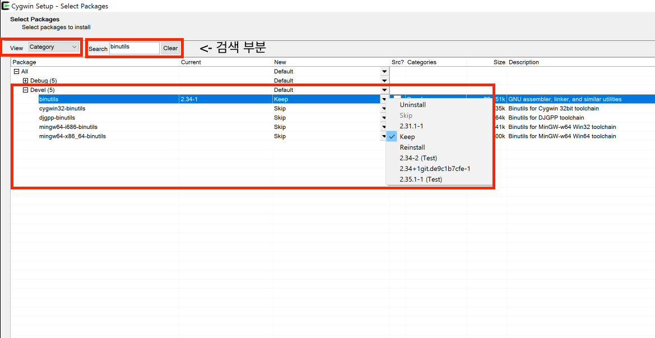Image resolution: width=655 pixels, height=338 pixels.
Task: Sort by the Current column header
Action: (x=226, y=62)
